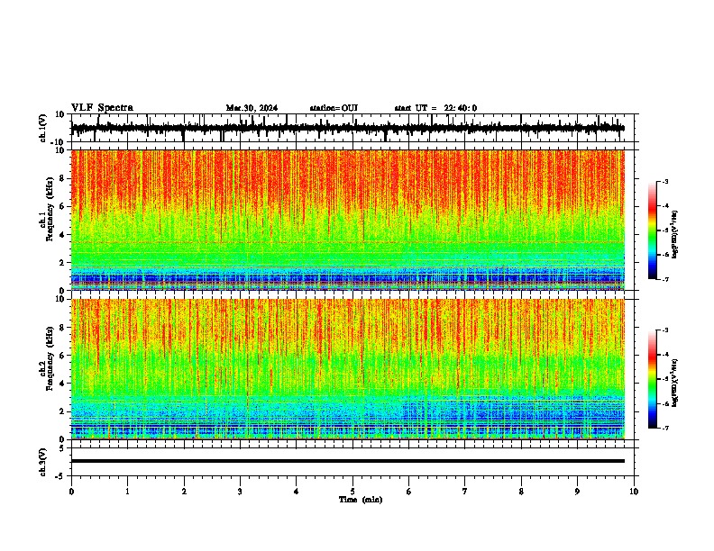Click the 'ch.3(V)' axis label
The image size is (714, 551).
click(43, 462)
